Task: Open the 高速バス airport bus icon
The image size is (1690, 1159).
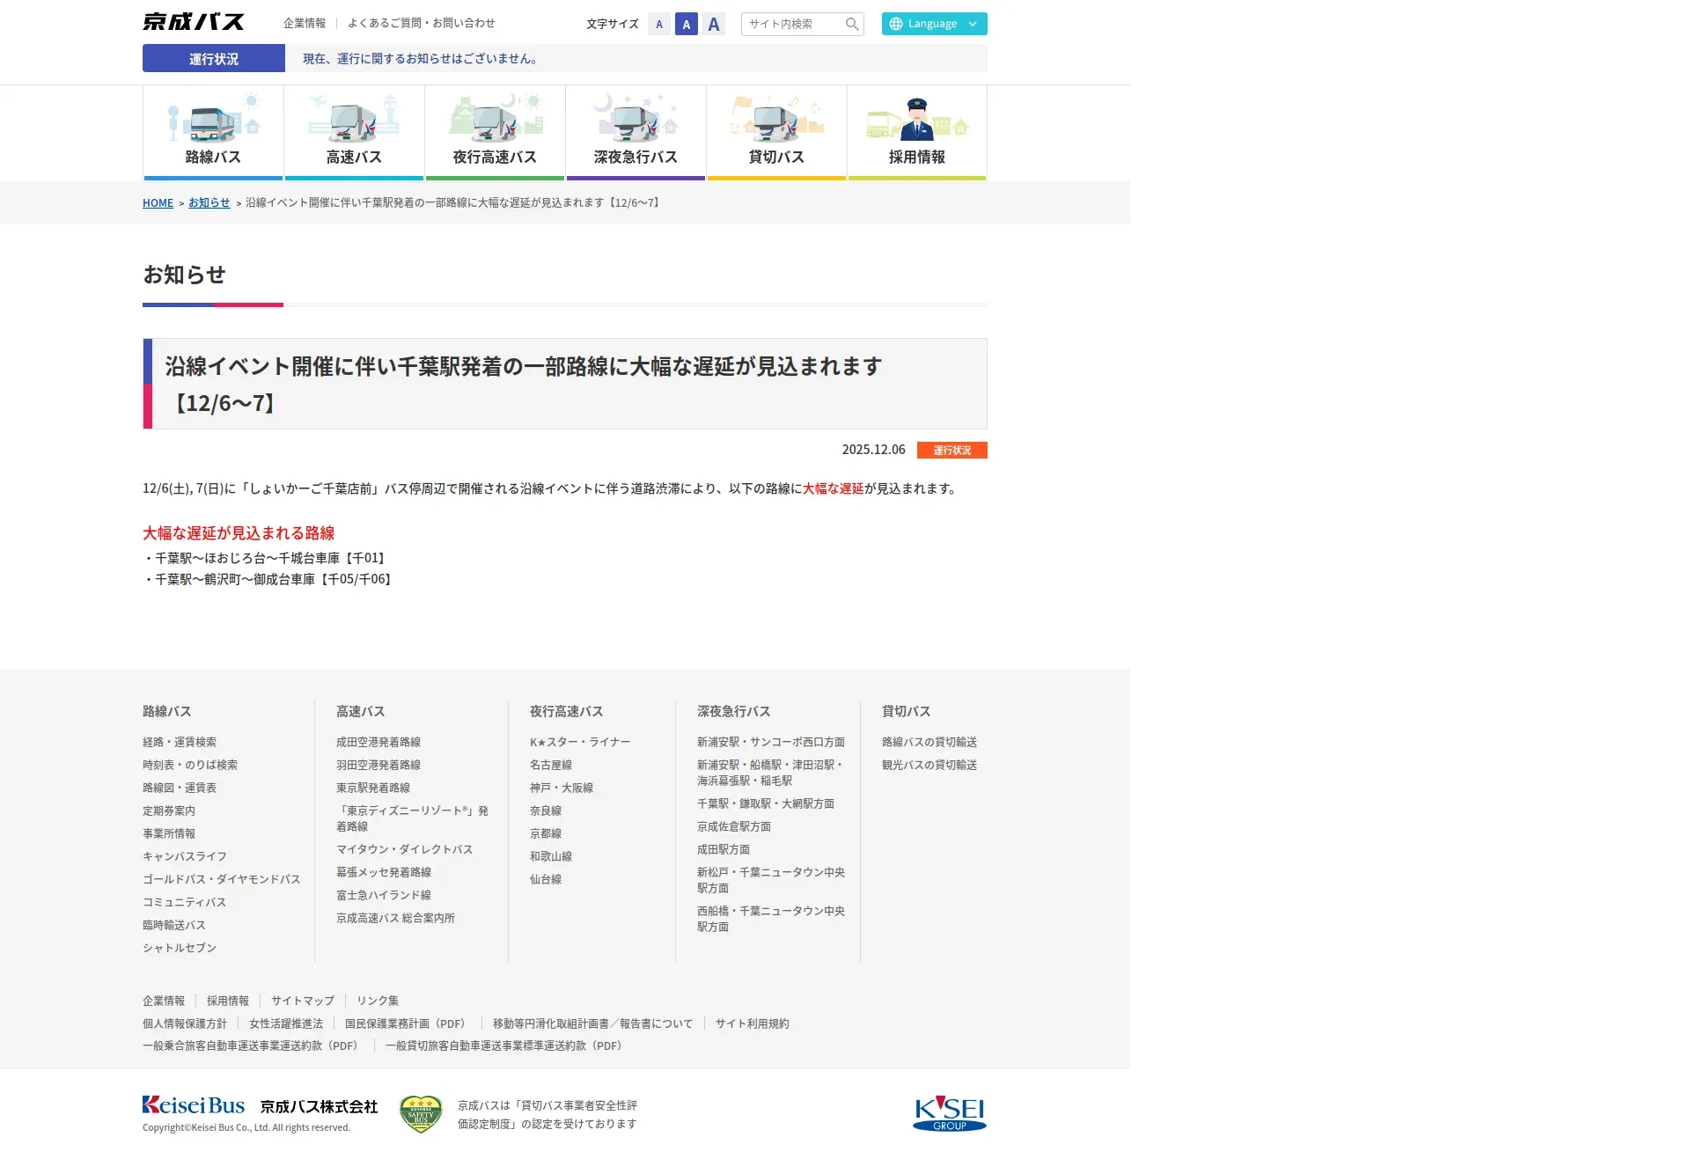Action: 354,121
